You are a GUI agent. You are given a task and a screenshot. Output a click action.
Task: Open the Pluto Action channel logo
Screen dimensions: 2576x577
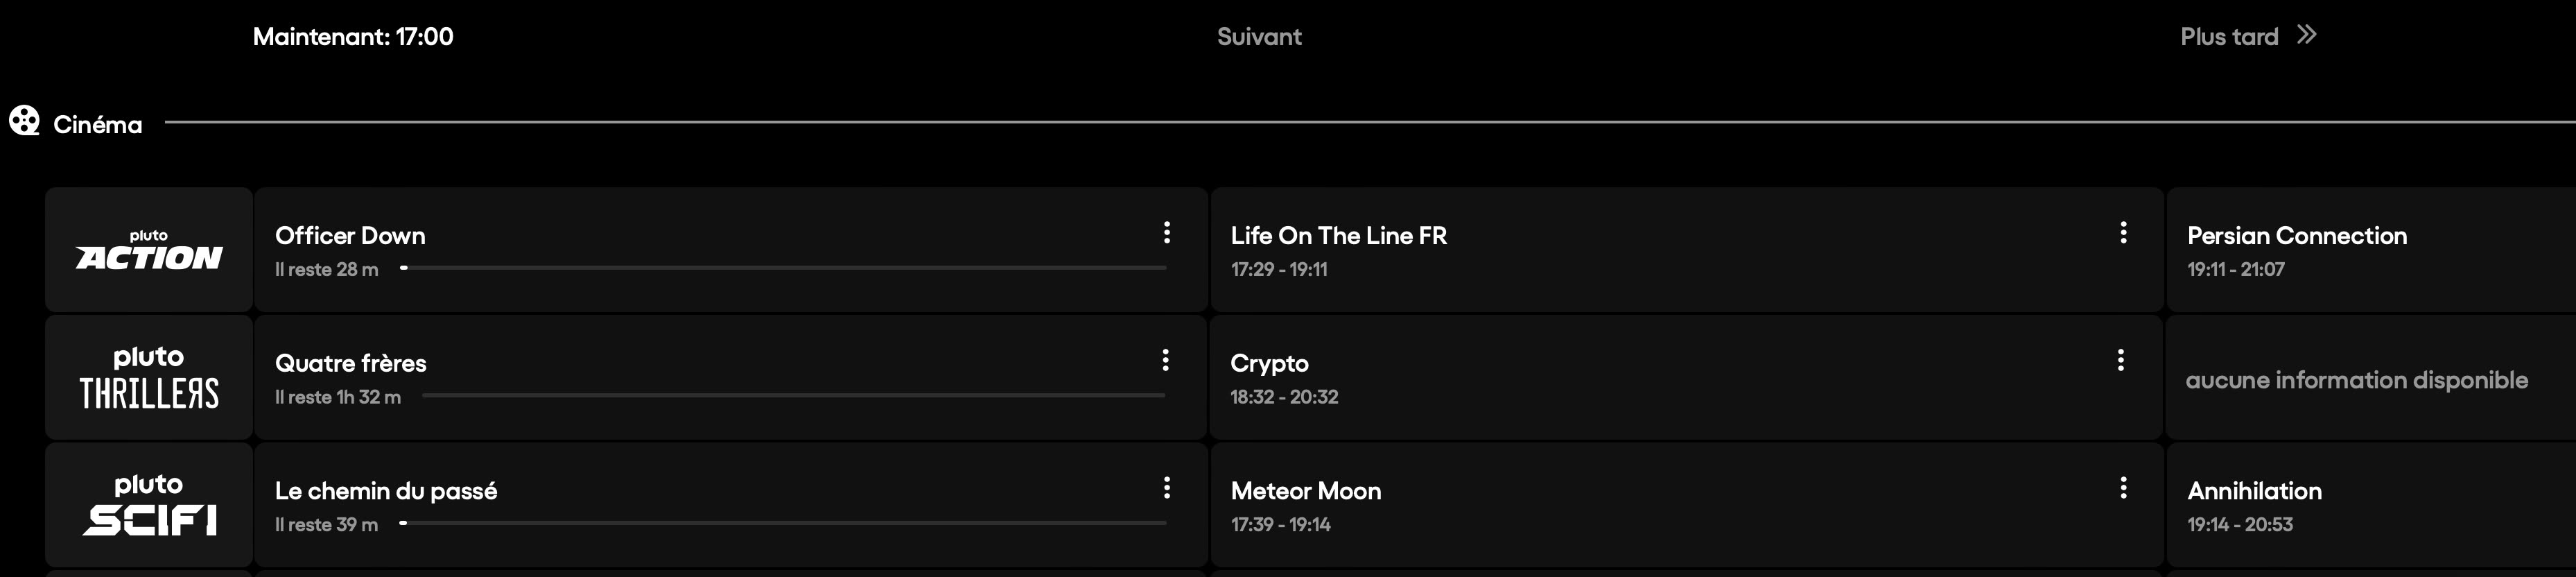[x=149, y=250]
